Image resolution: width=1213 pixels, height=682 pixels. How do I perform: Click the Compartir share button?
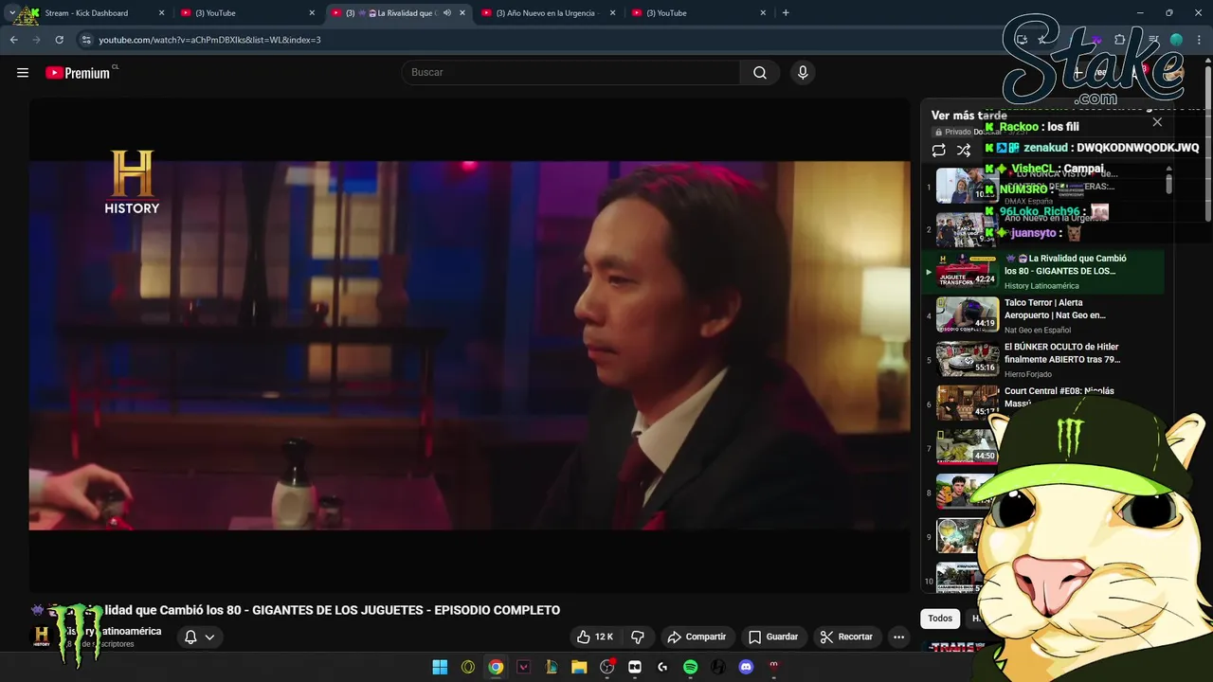(697, 637)
